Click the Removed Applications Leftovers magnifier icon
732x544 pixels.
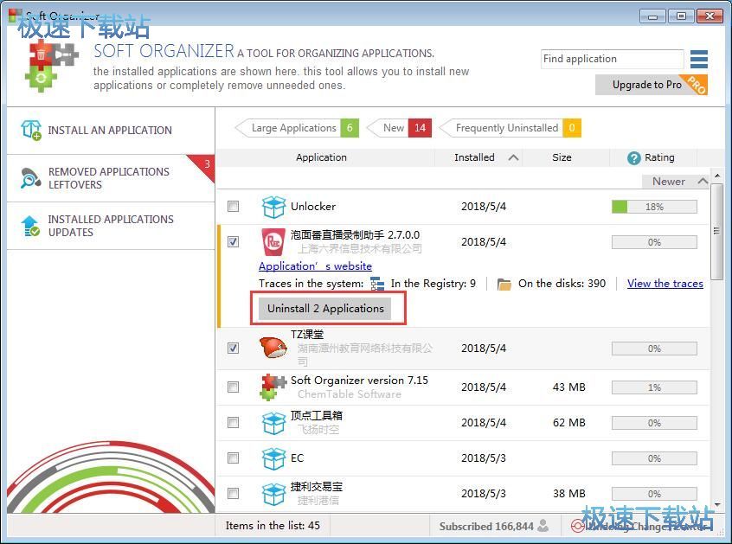coord(30,178)
